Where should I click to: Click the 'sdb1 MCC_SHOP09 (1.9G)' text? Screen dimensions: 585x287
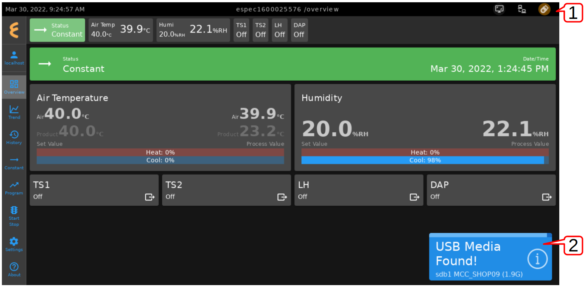(x=479, y=274)
